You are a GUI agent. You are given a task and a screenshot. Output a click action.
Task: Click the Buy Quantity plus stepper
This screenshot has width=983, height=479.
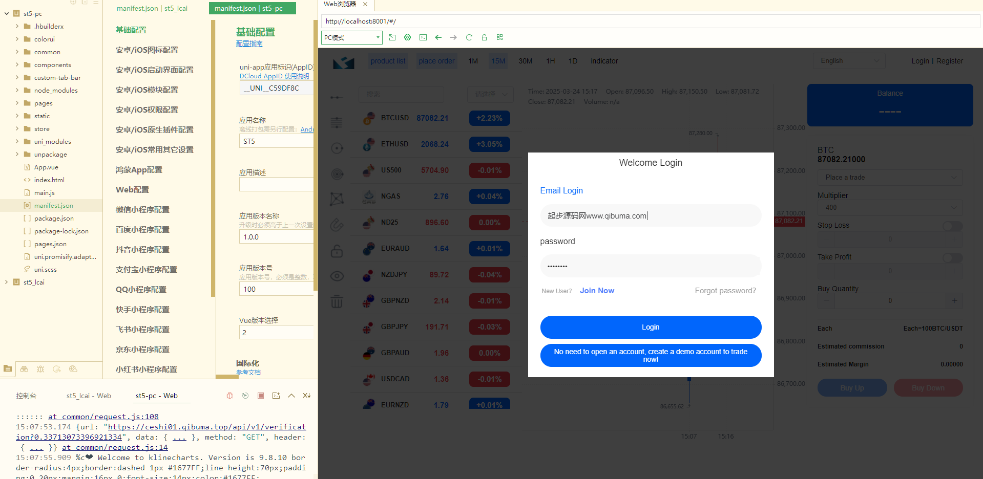[x=954, y=301]
